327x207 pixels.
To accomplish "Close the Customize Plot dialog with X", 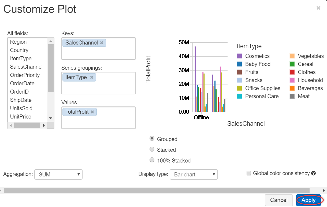I will pos(318,8).
